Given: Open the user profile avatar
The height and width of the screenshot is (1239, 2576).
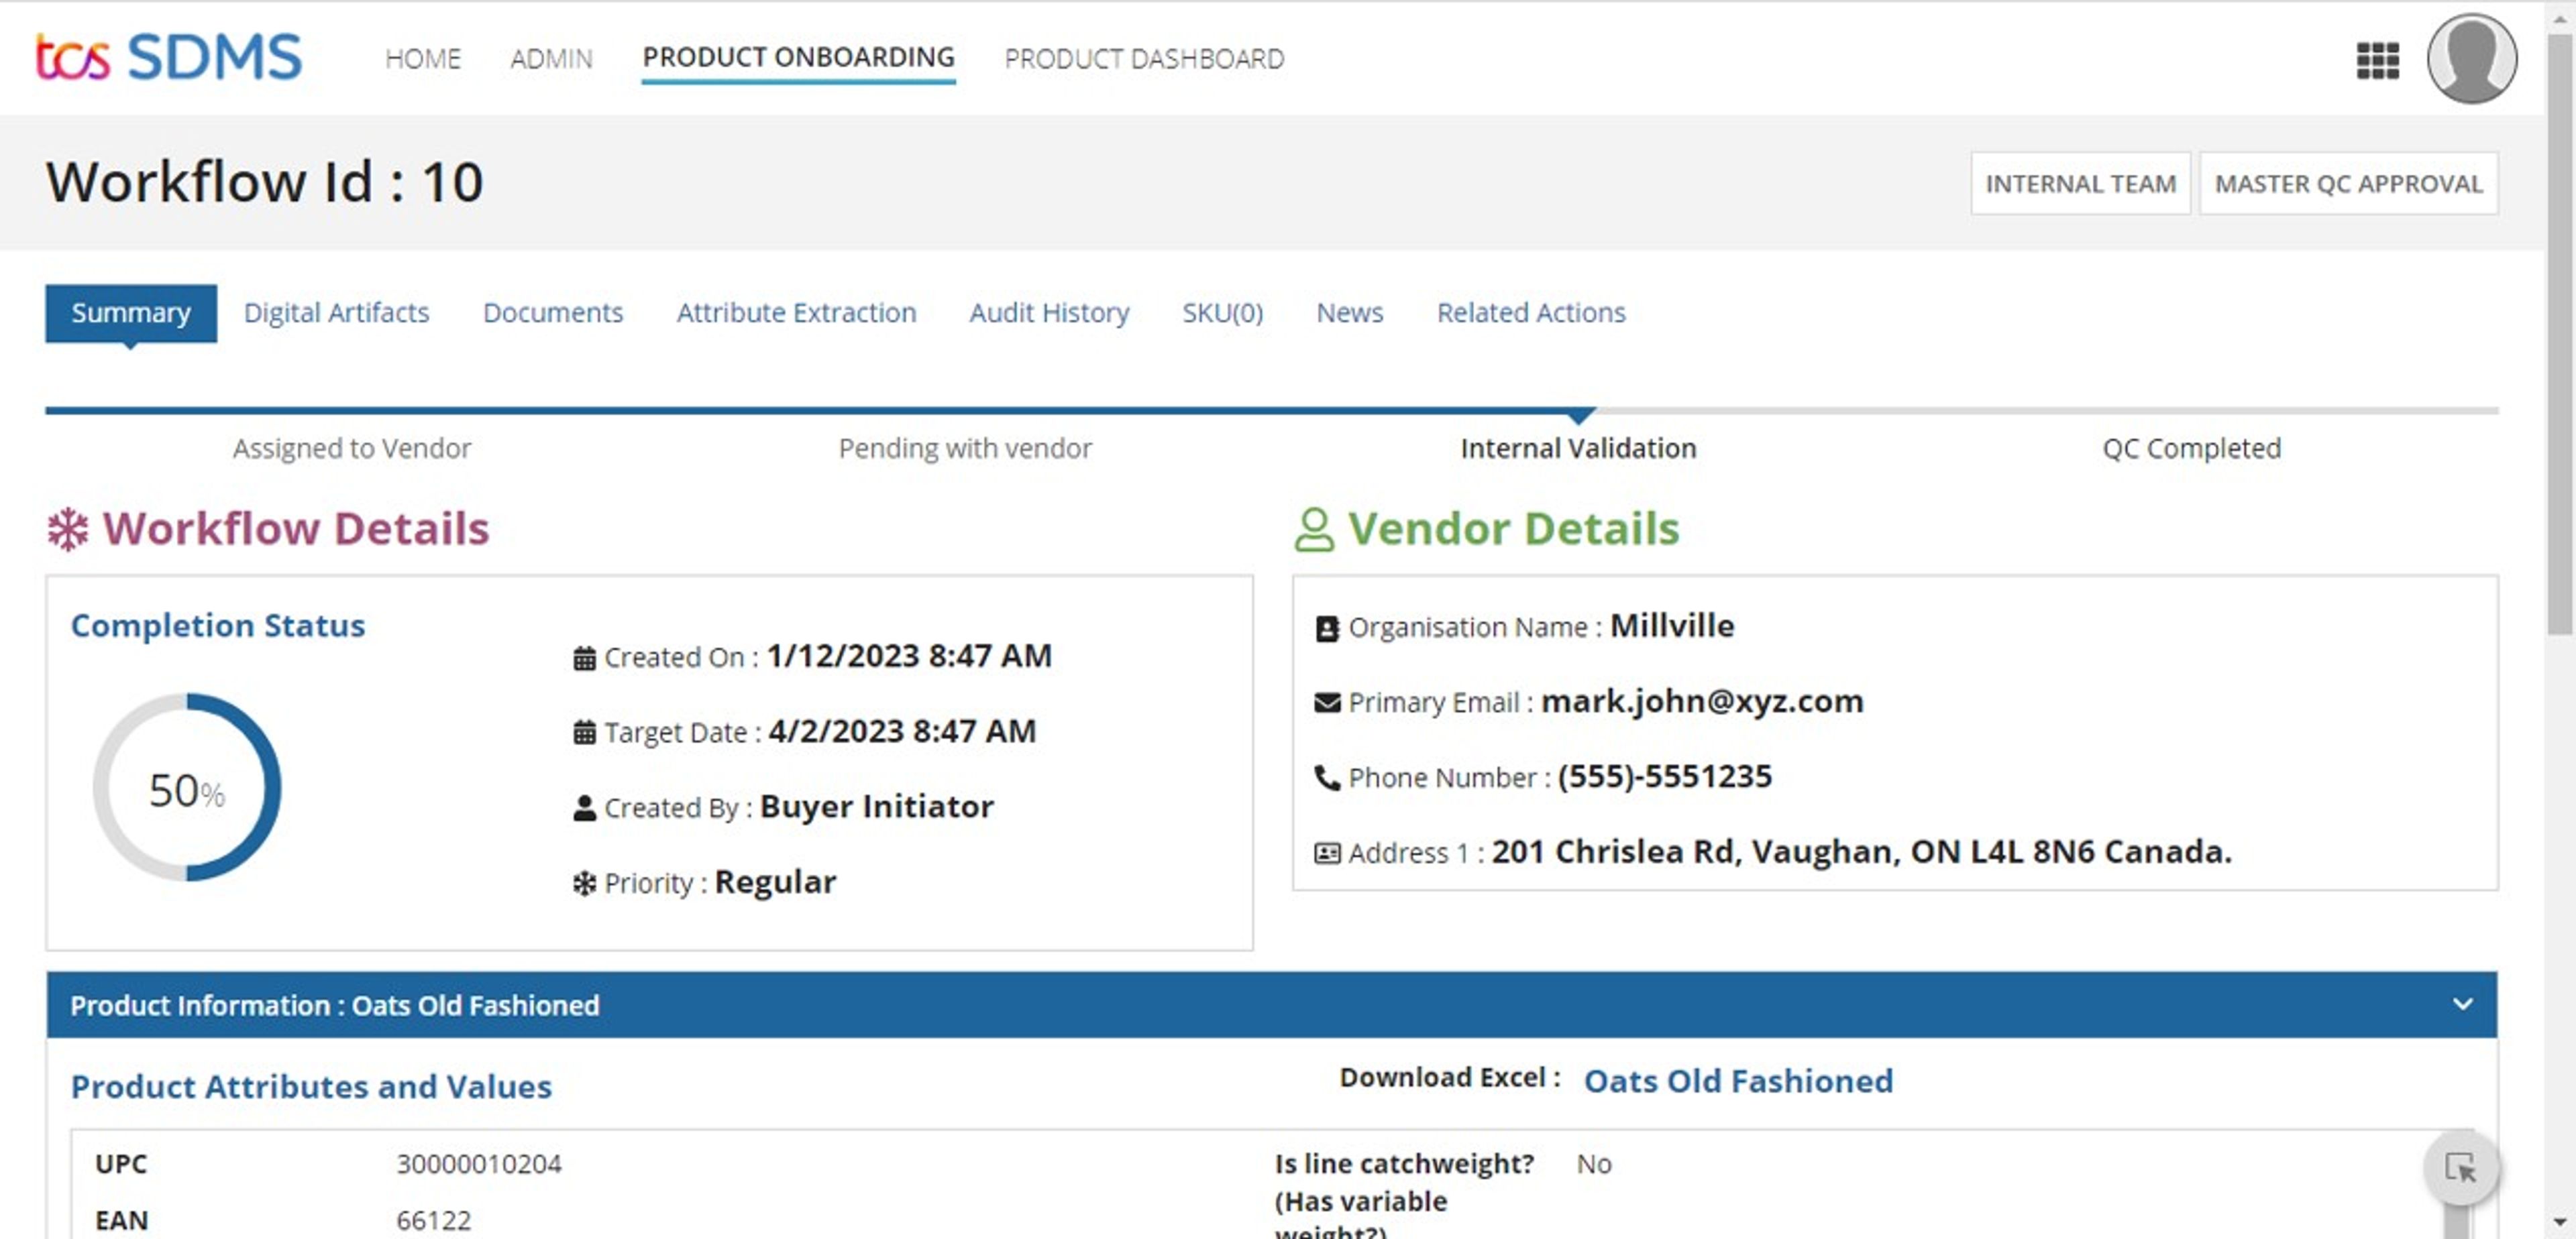Looking at the screenshot, I should point(2471,58).
